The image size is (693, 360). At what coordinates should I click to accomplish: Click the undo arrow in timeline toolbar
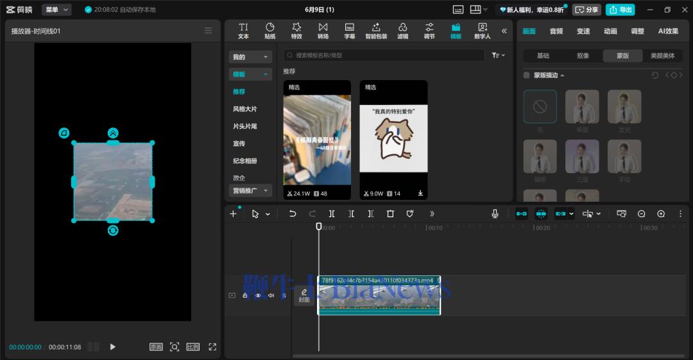coord(292,214)
